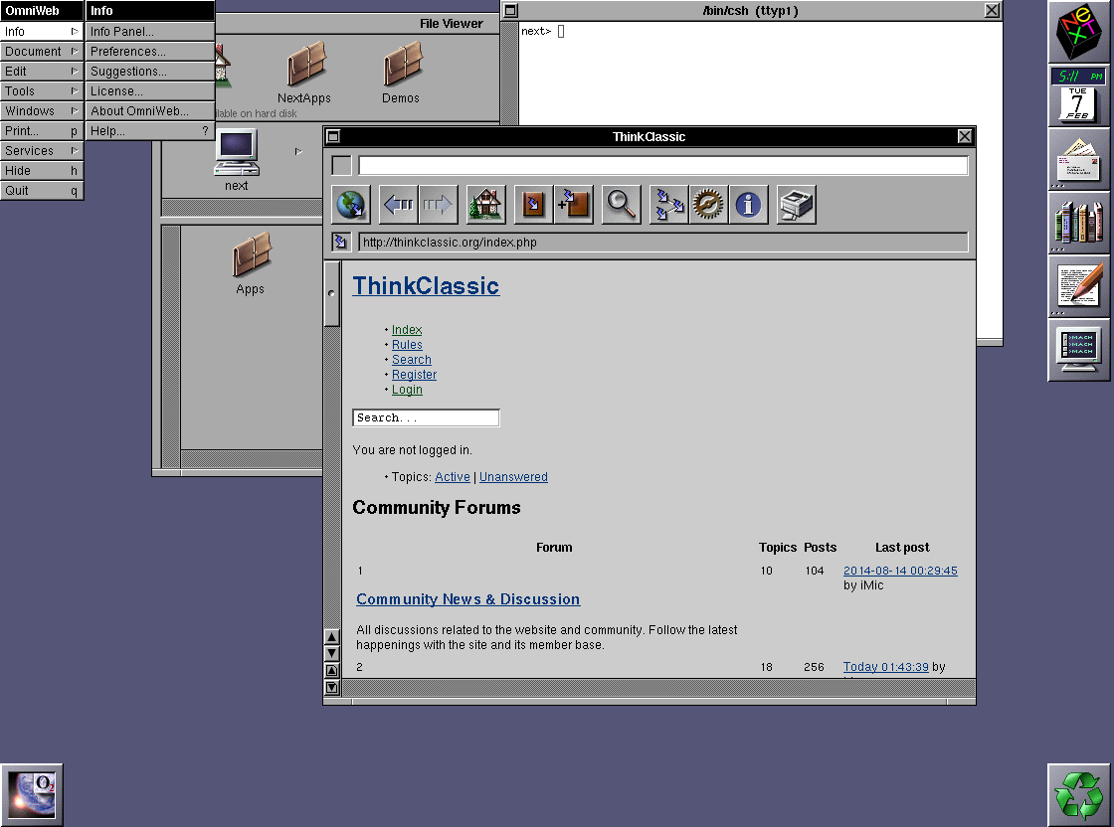Go back with the left arrow button
The width and height of the screenshot is (1114, 827).
pos(398,205)
